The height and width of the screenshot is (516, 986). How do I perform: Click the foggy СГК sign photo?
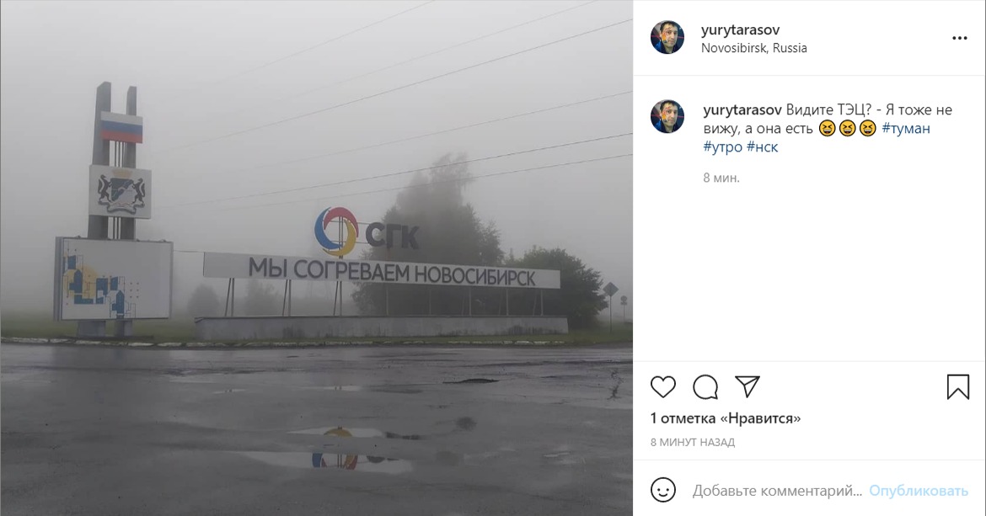316,258
